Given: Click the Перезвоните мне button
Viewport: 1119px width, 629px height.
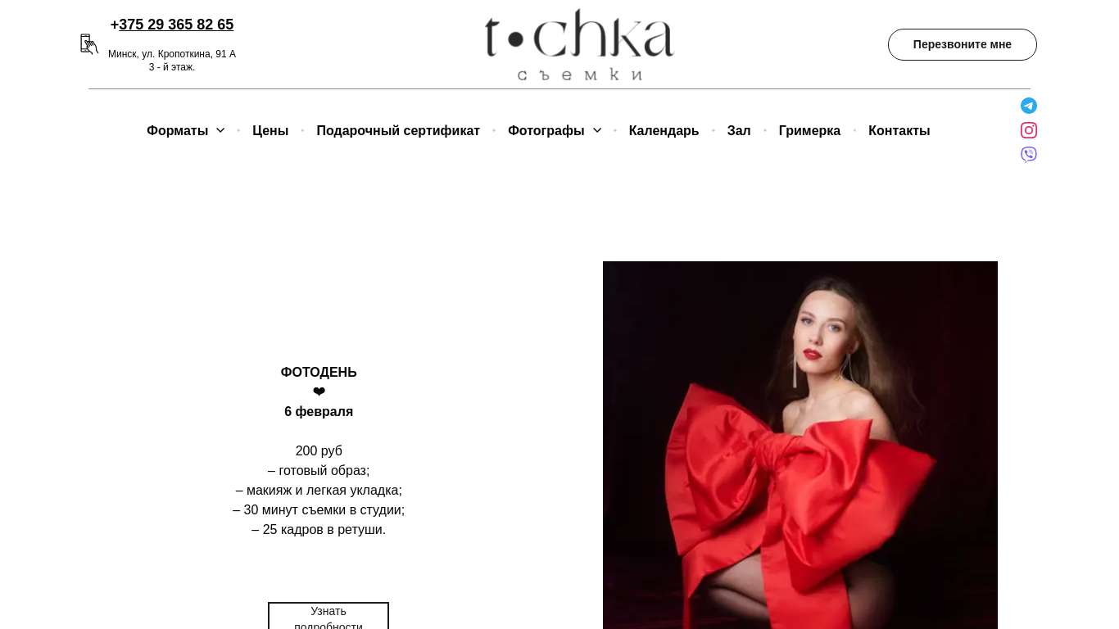Looking at the screenshot, I should pyautogui.click(x=963, y=44).
